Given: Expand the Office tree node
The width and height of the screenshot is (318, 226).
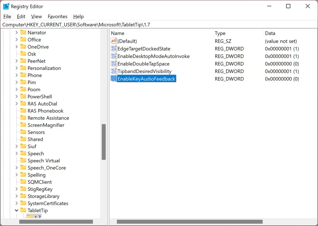Looking at the screenshot, I should [17, 39].
